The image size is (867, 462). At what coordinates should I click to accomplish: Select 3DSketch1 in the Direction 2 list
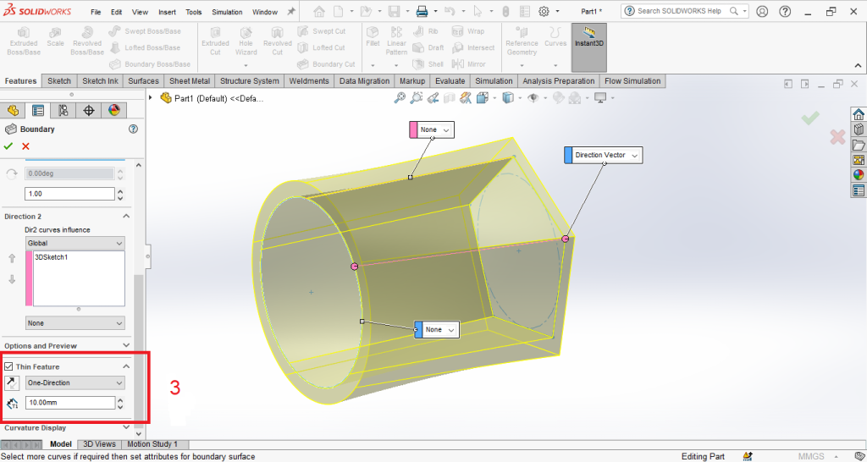click(50, 257)
